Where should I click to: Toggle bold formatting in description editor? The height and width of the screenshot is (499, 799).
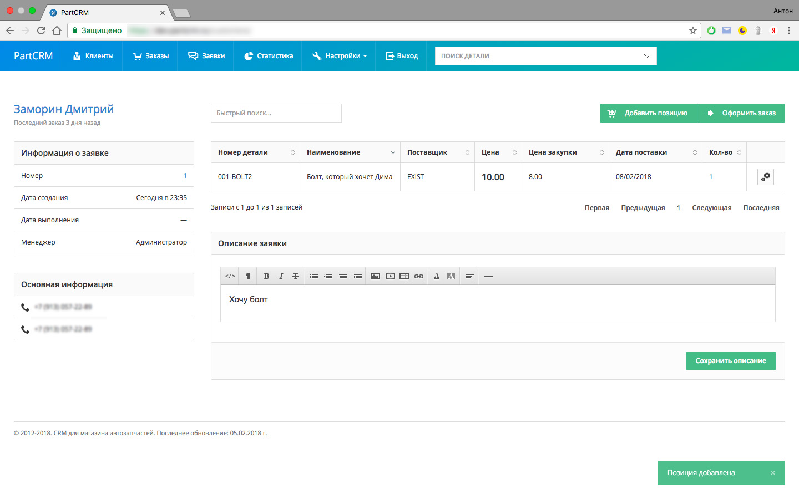(x=266, y=276)
